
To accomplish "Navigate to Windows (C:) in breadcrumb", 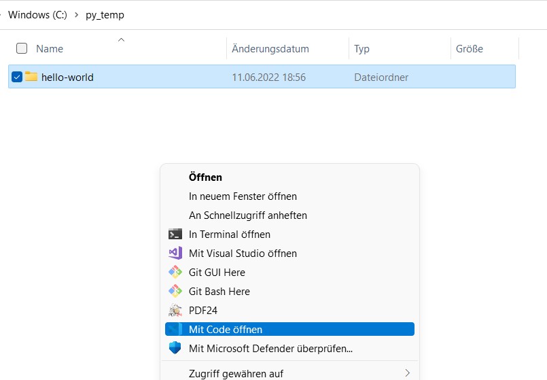I will tap(37, 15).
